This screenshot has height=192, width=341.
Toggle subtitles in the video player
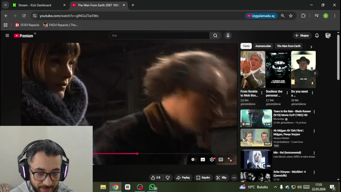click(x=203, y=159)
